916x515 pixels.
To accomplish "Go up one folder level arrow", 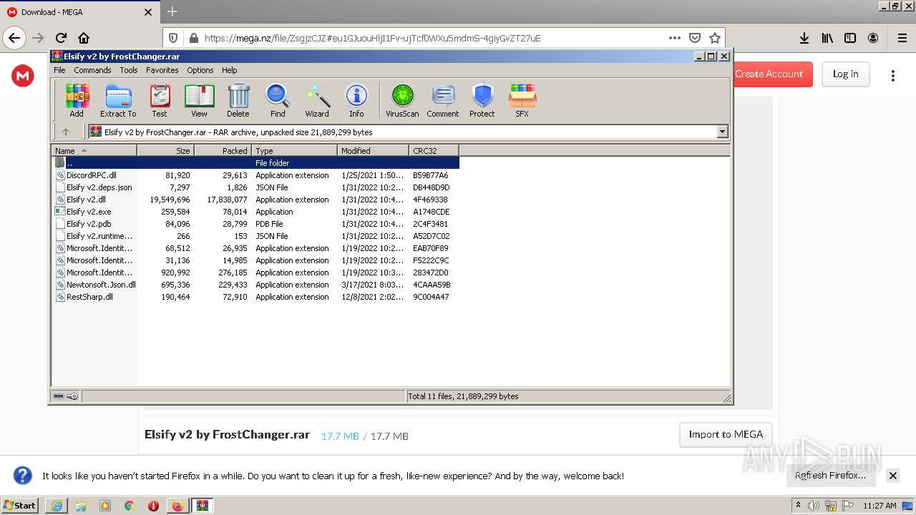I will tap(66, 132).
